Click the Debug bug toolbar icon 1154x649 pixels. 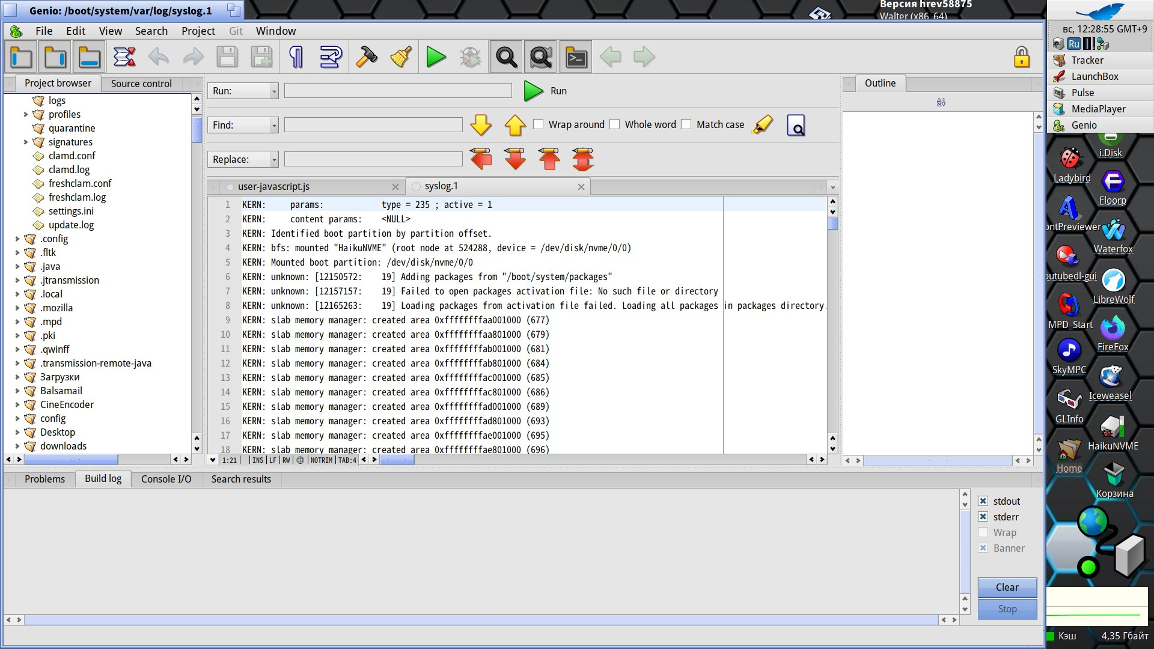[471, 58]
